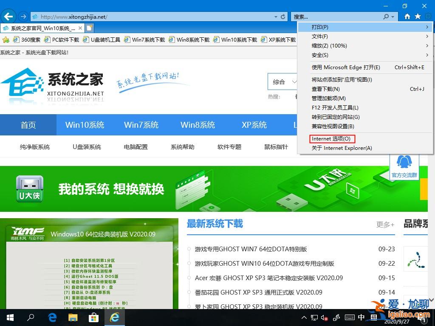Click the Home icon in the toolbar
Screen dimensions: 435x326
(x=407, y=17)
